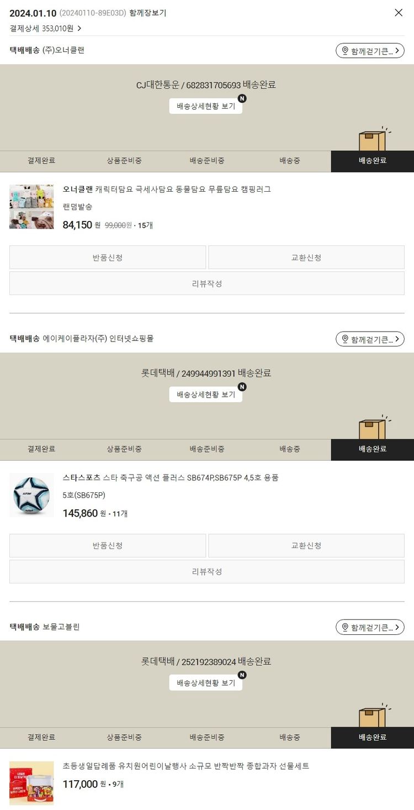414x810 pixels.
Task: Write review for 오너클랜 blanket
Action: pyautogui.click(x=207, y=283)
